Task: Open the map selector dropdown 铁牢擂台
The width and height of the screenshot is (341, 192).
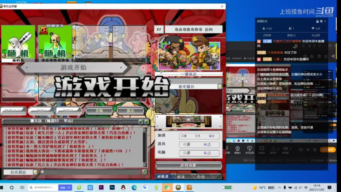Action: pyautogui.click(x=220, y=87)
